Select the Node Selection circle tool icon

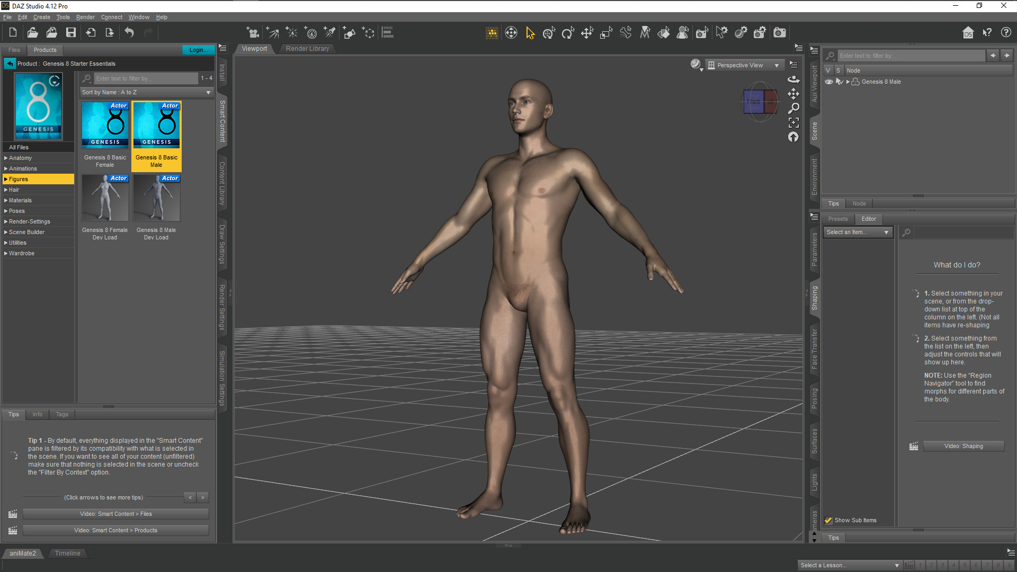(x=511, y=33)
